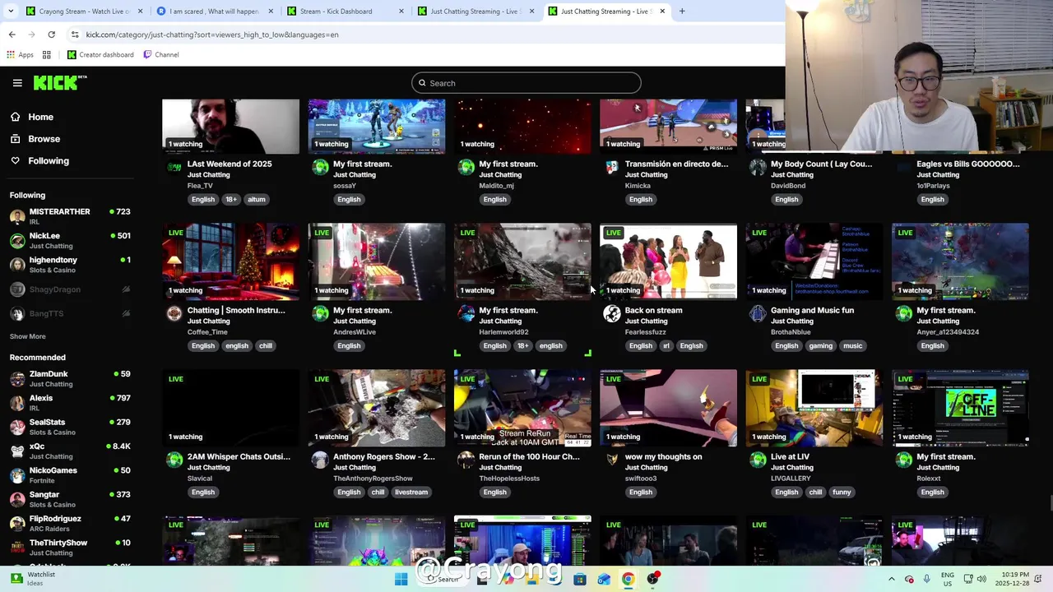The height and width of the screenshot is (592, 1053).
Task: Open the tab search dropdown arrow
Action: click(x=12, y=12)
